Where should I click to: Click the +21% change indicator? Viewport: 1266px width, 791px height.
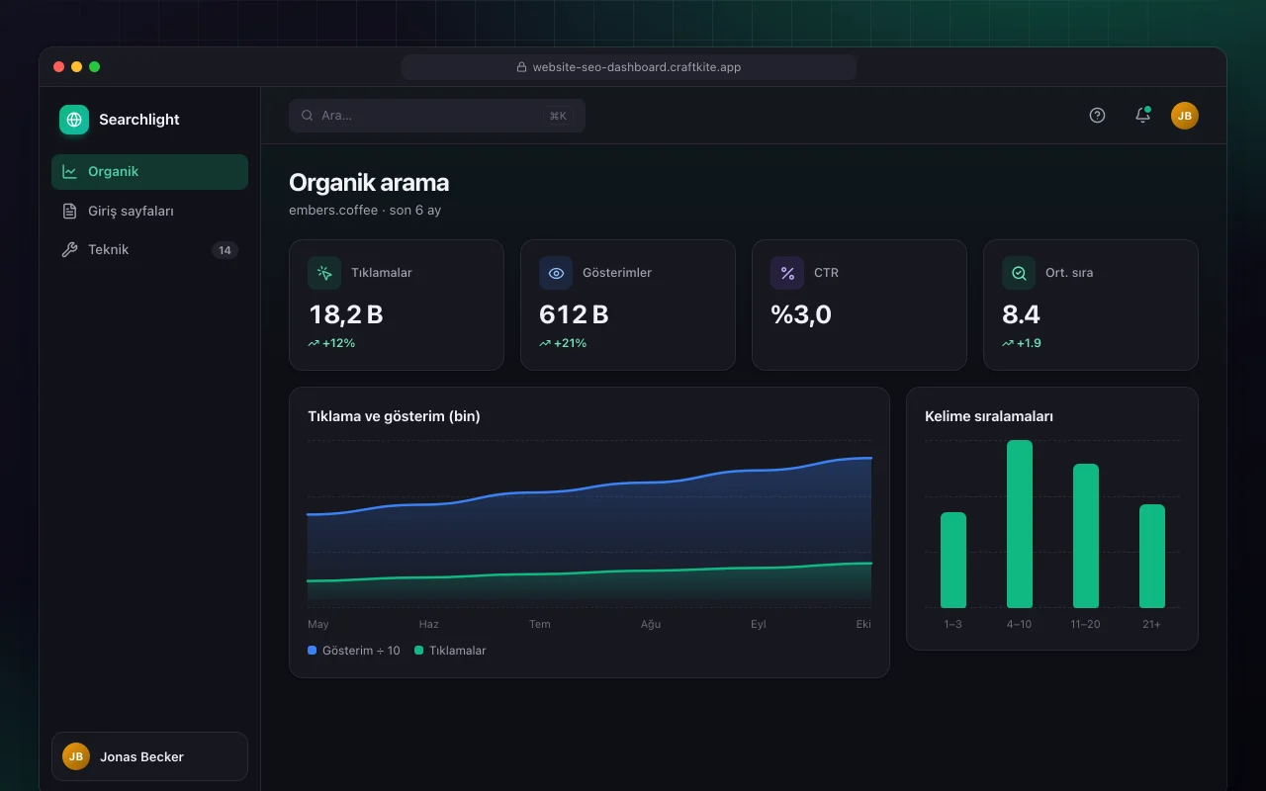pyautogui.click(x=563, y=343)
